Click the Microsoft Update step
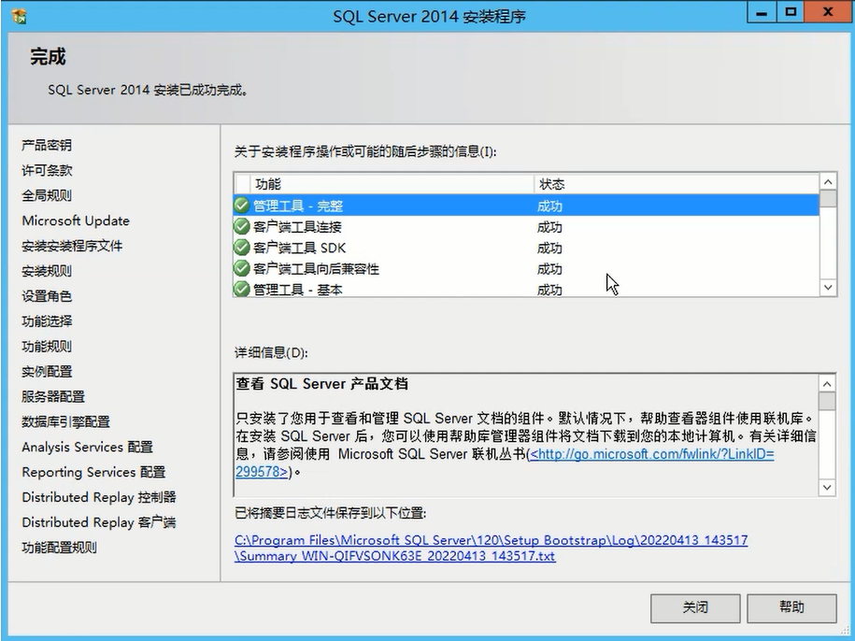Screen dimensions: 855x641 [x=76, y=221]
